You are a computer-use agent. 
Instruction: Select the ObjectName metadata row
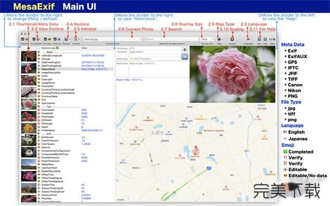pyautogui.click(x=75, y=69)
